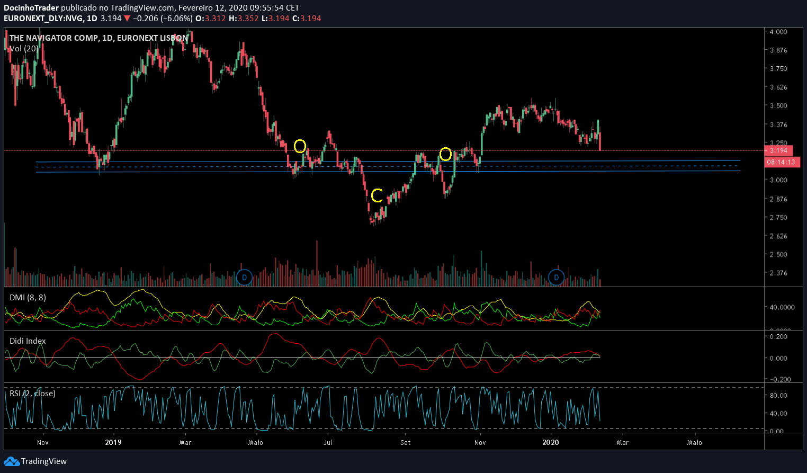The height and width of the screenshot is (473, 807).
Task: Select the RSI (2, close) indicator label
Action: point(32,394)
